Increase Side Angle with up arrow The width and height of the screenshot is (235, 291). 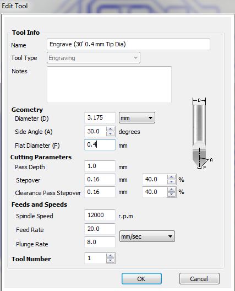111,129
